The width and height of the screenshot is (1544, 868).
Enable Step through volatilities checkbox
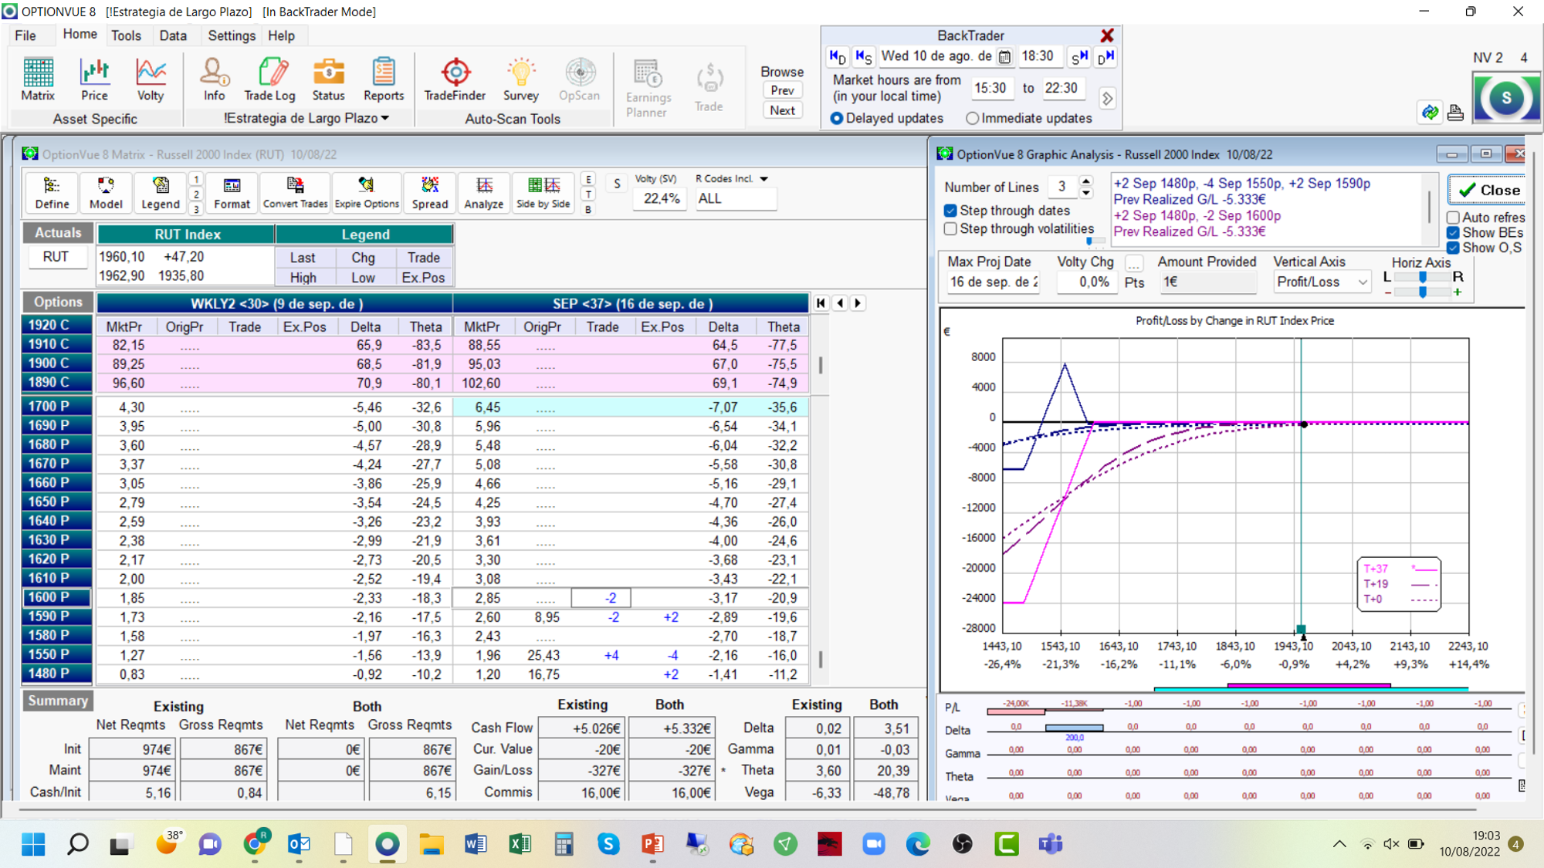click(950, 228)
